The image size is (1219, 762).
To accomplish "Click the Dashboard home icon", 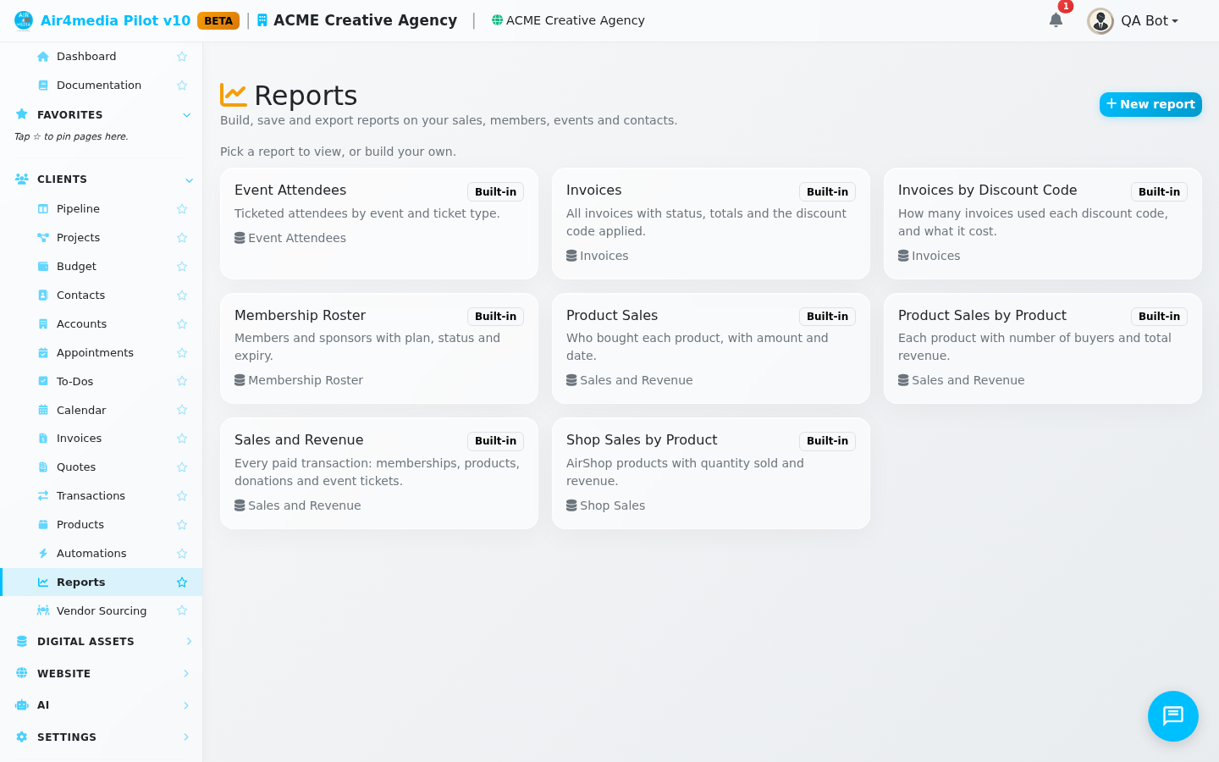I will (x=43, y=57).
